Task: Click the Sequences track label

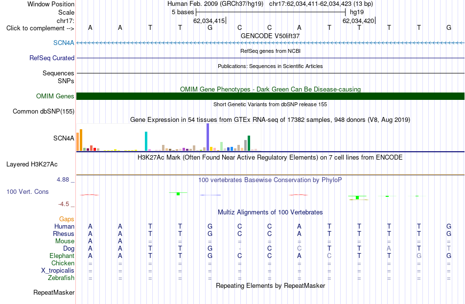Action: click(x=58, y=73)
